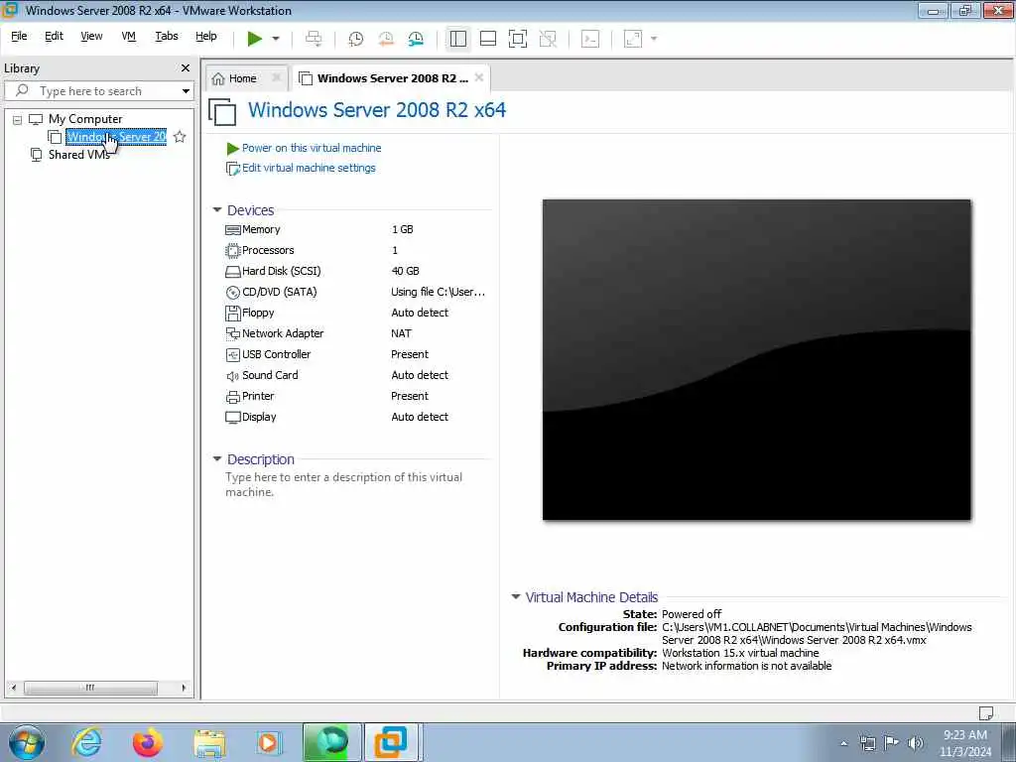Open the Tabs menu

(167, 37)
